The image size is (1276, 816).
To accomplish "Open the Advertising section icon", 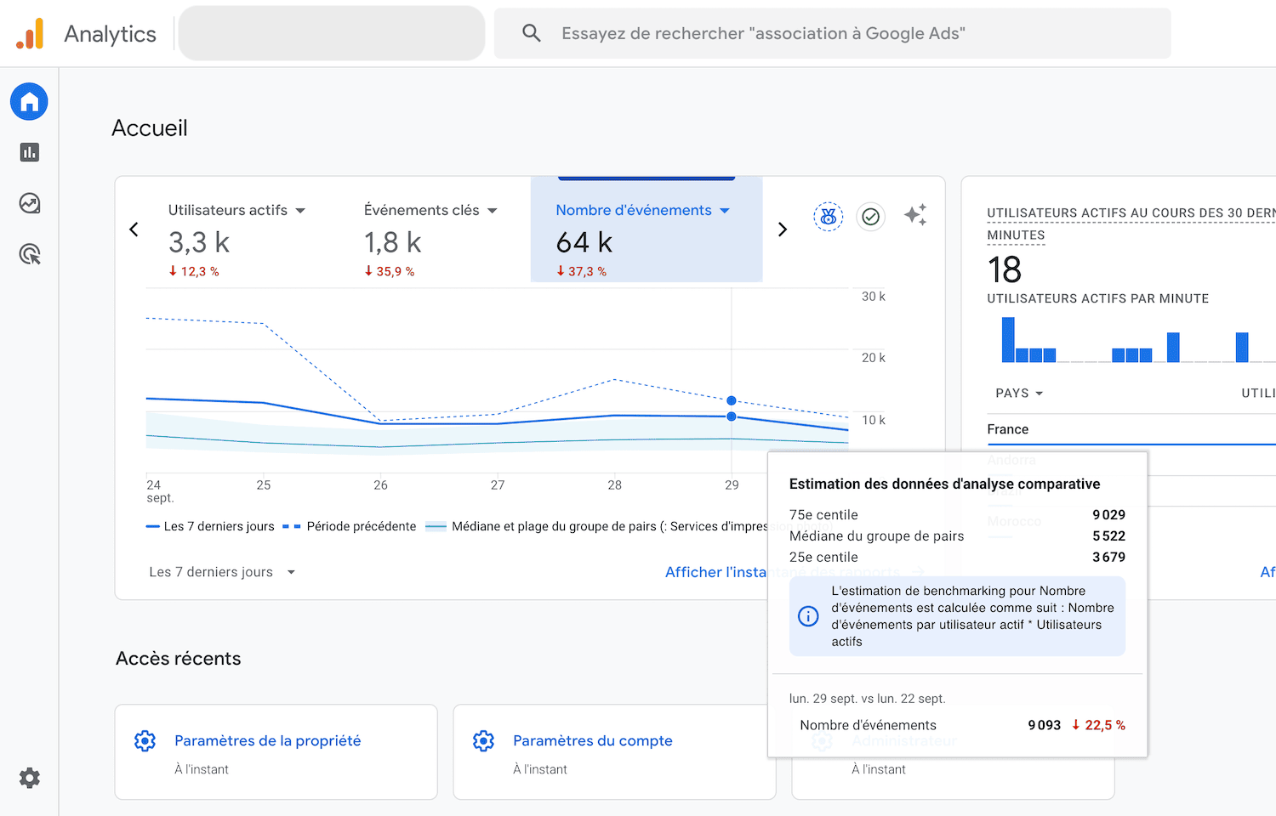I will pyautogui.click(x=30, y=254).
